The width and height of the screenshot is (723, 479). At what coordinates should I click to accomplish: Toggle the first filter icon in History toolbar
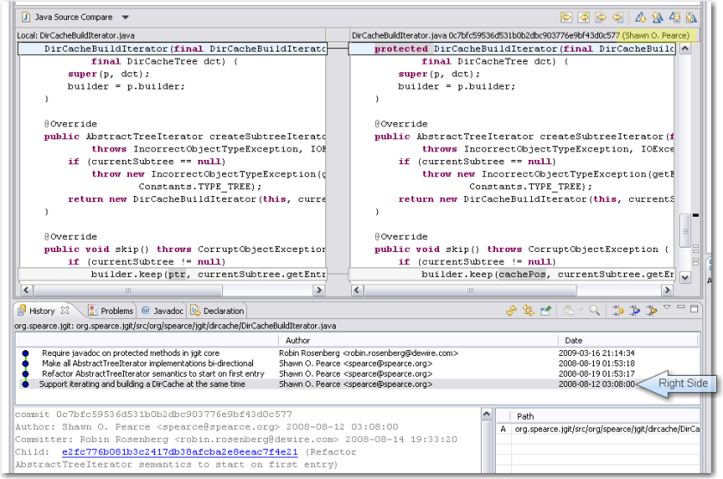tap(617, 310)
